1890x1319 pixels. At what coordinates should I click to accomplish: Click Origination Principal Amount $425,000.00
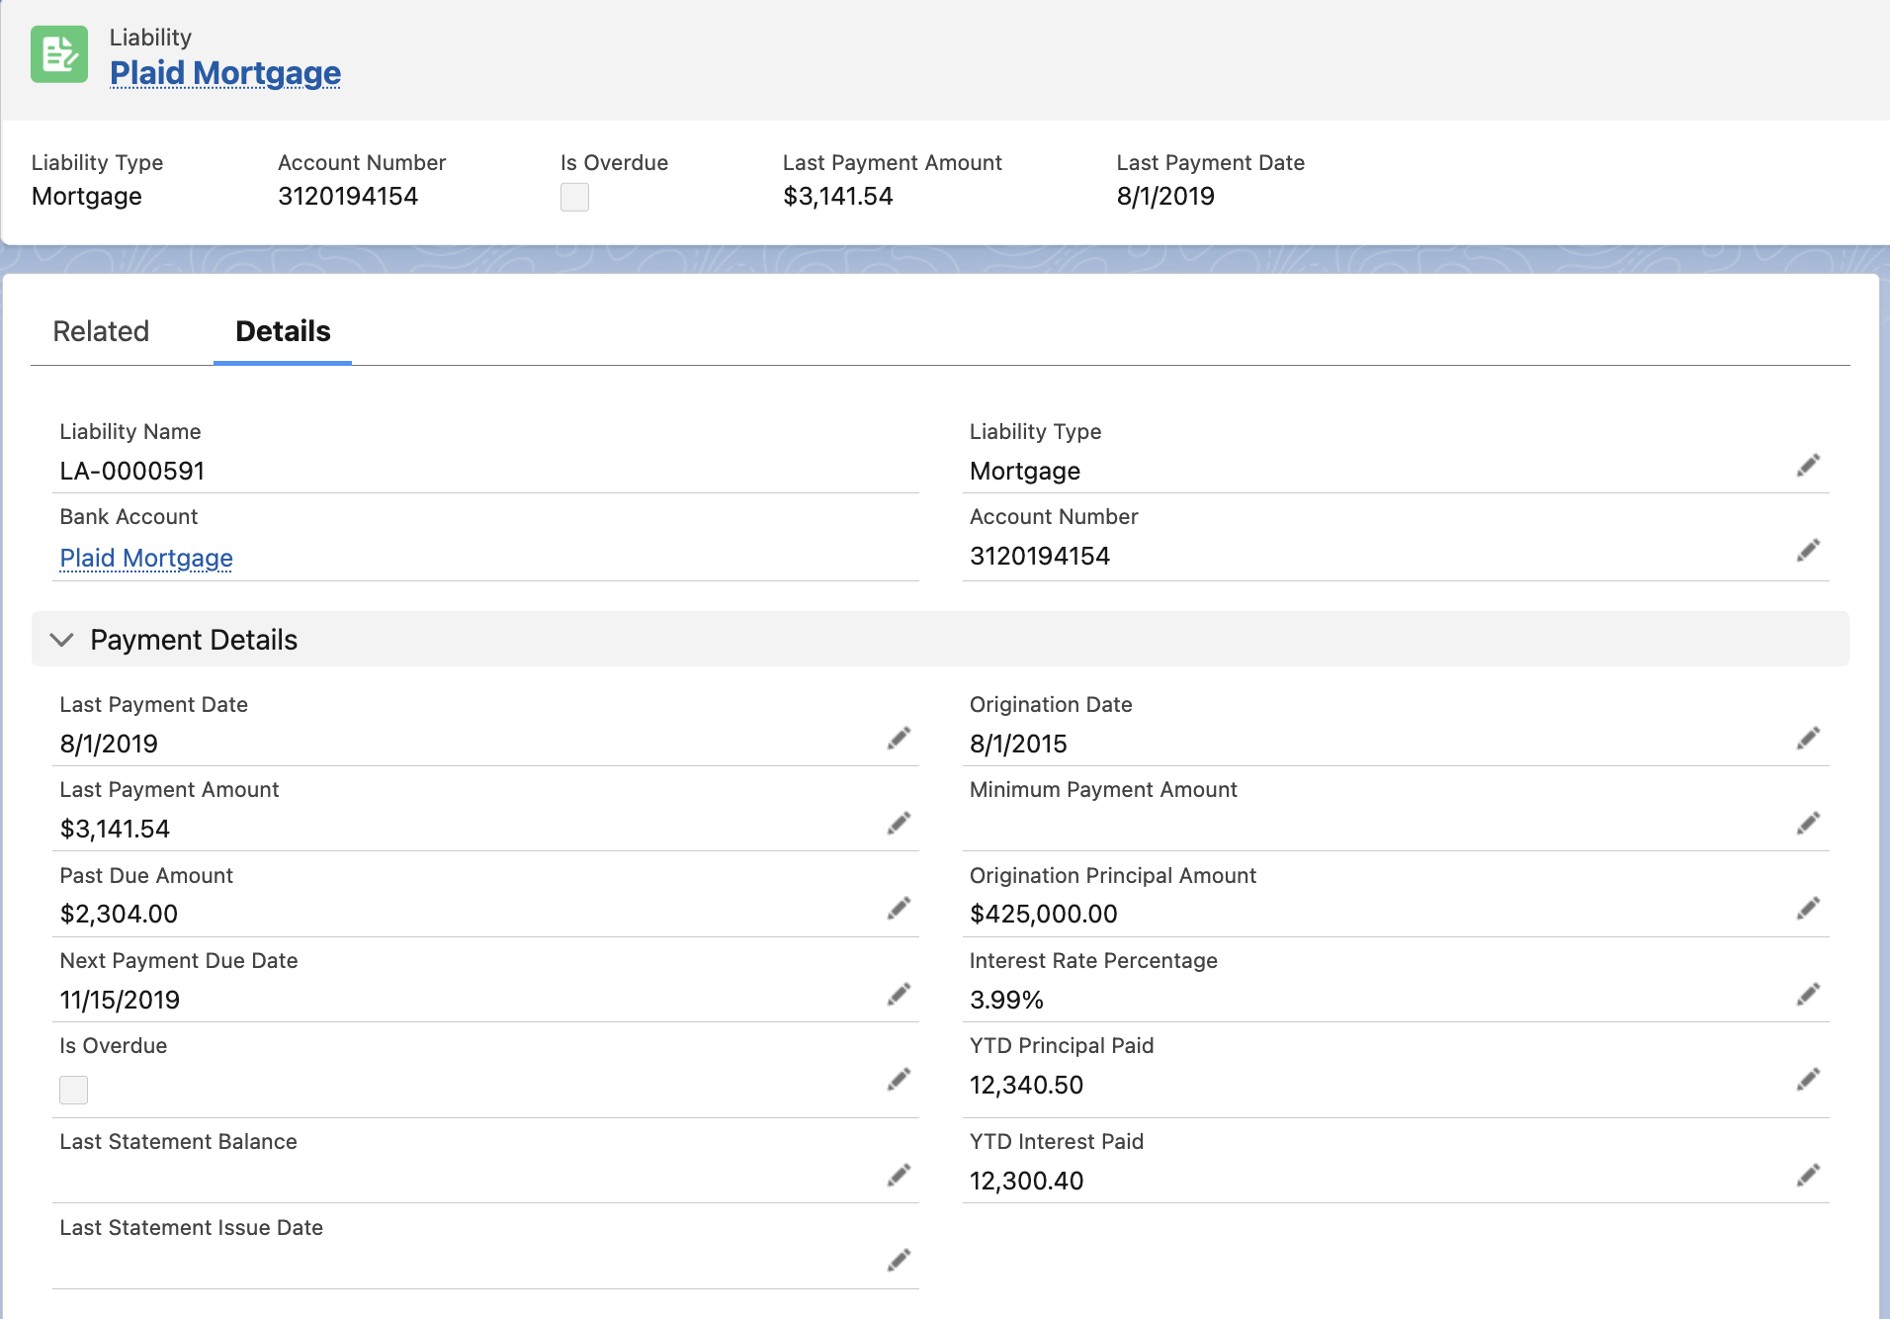click(x=1044, y=914)
